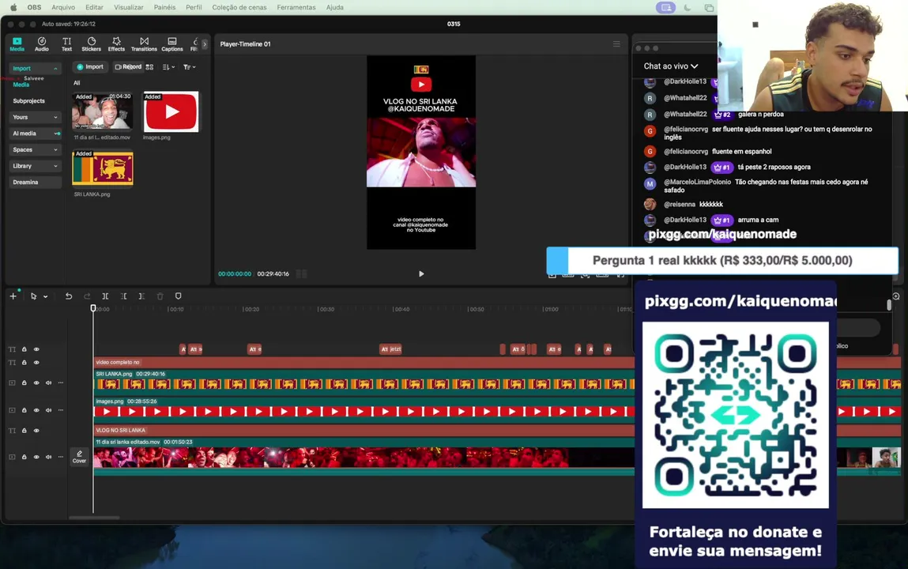Open the Captions panel

coord(172,44)
